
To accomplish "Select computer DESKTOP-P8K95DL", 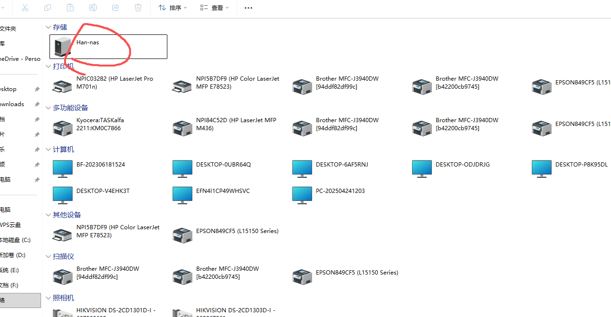I will pos(570,168).
